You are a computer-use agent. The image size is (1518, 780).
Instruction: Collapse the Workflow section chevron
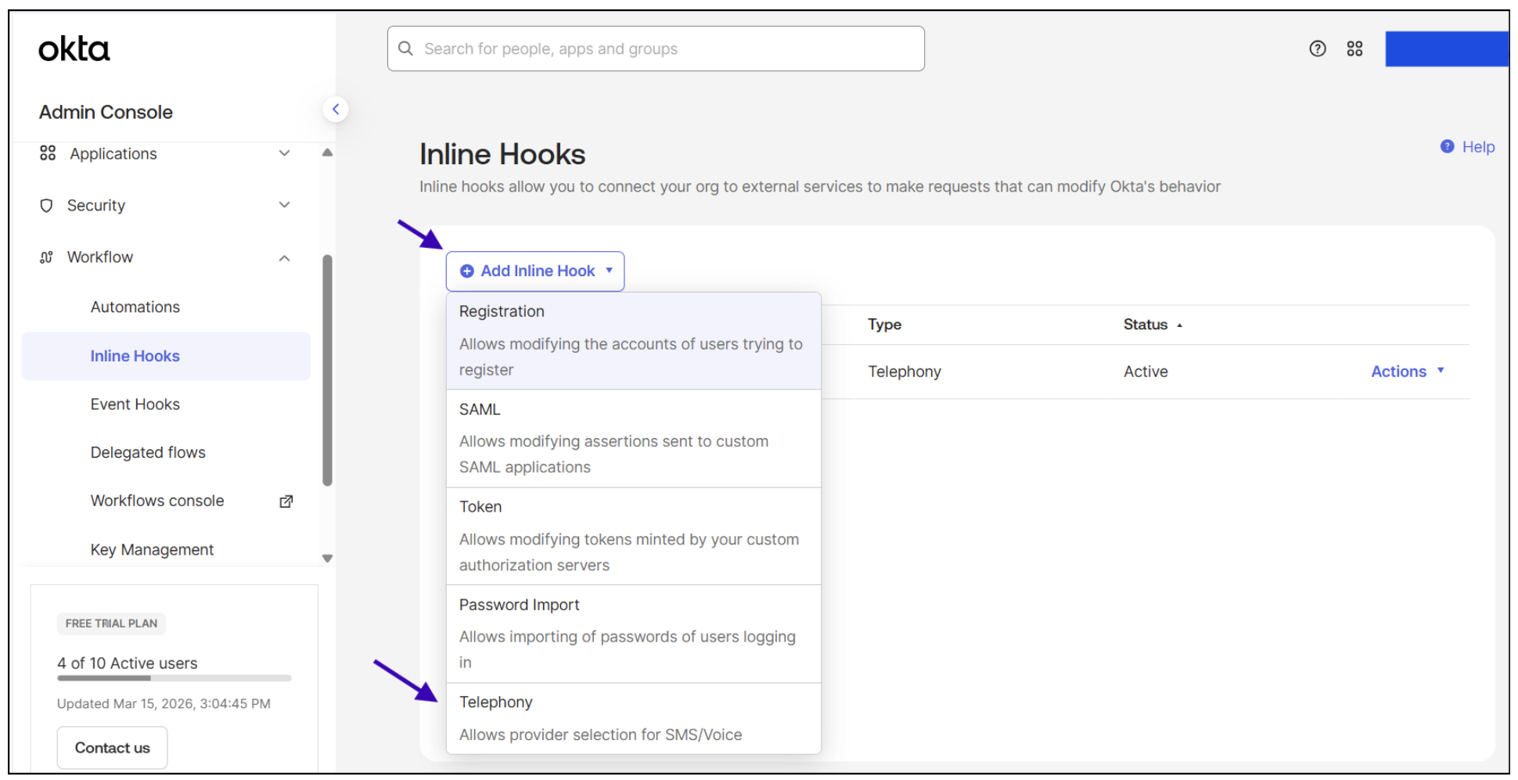pyautogui.click(x=285, y=257)
